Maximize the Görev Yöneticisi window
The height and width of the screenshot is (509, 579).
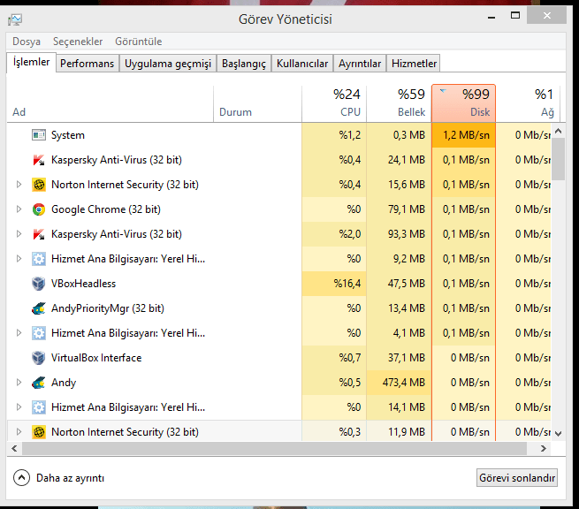point(515,16)
